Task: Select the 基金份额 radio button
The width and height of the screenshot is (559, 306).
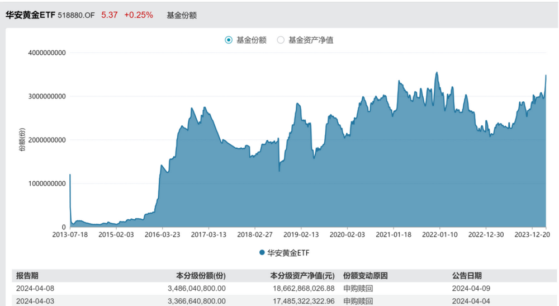Action: pyautogui.click(x=229, y=40)
